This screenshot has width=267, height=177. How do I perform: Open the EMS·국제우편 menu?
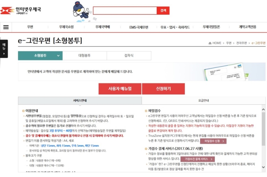[x=139, y=27]
